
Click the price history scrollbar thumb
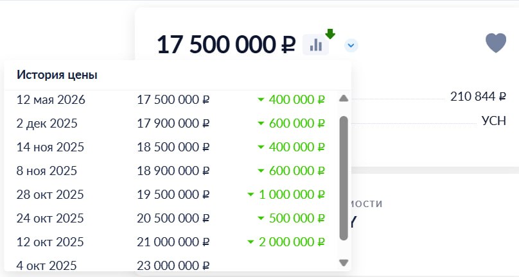pos(344,178)
